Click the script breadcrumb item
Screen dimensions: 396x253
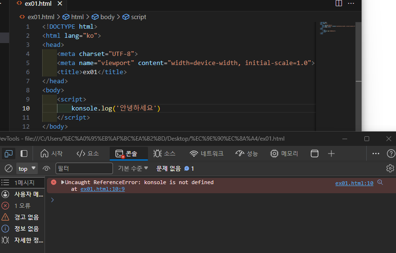135,17
